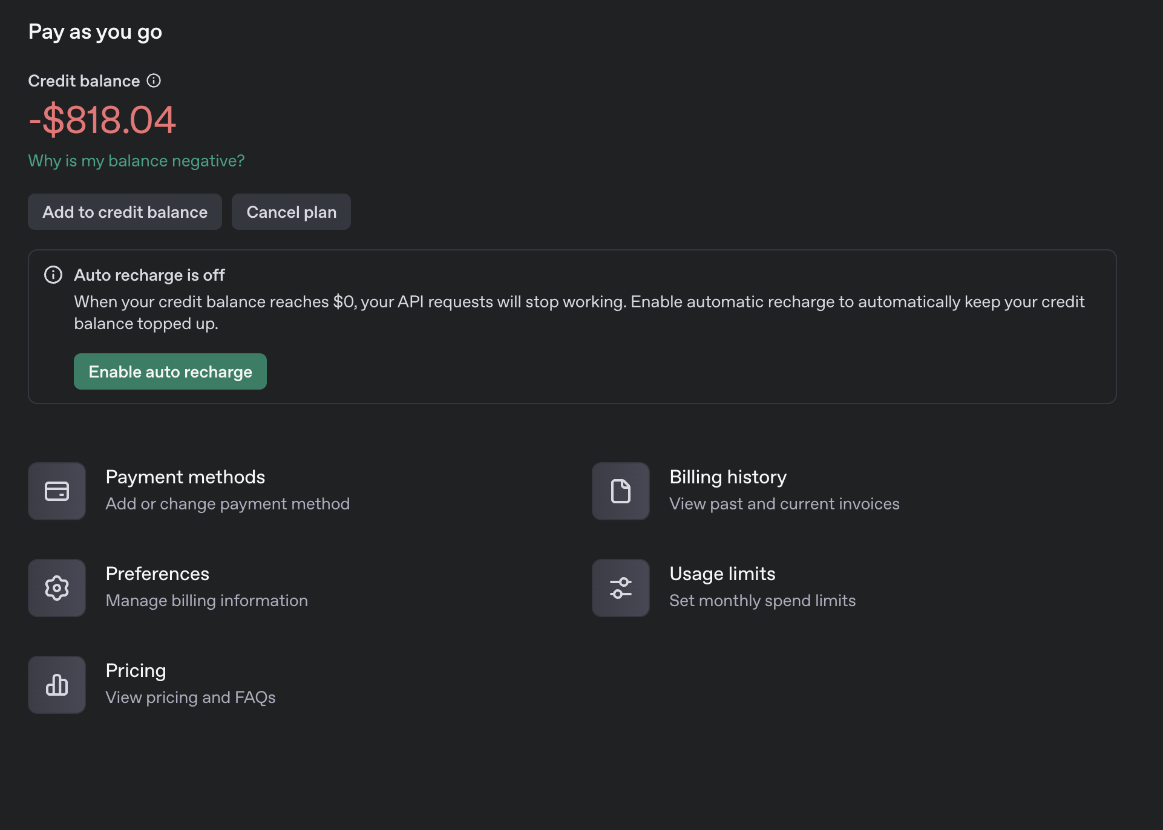Click 'View past and current invoices' text
Screen dimensions: 1163x830
(784, 504)
